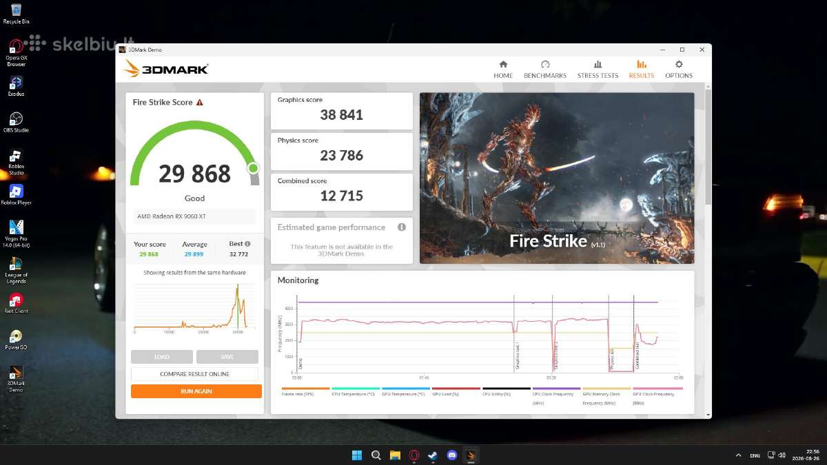
Task: Expand the hidden system tray icons chevron
Action: (x=739, y=455)
